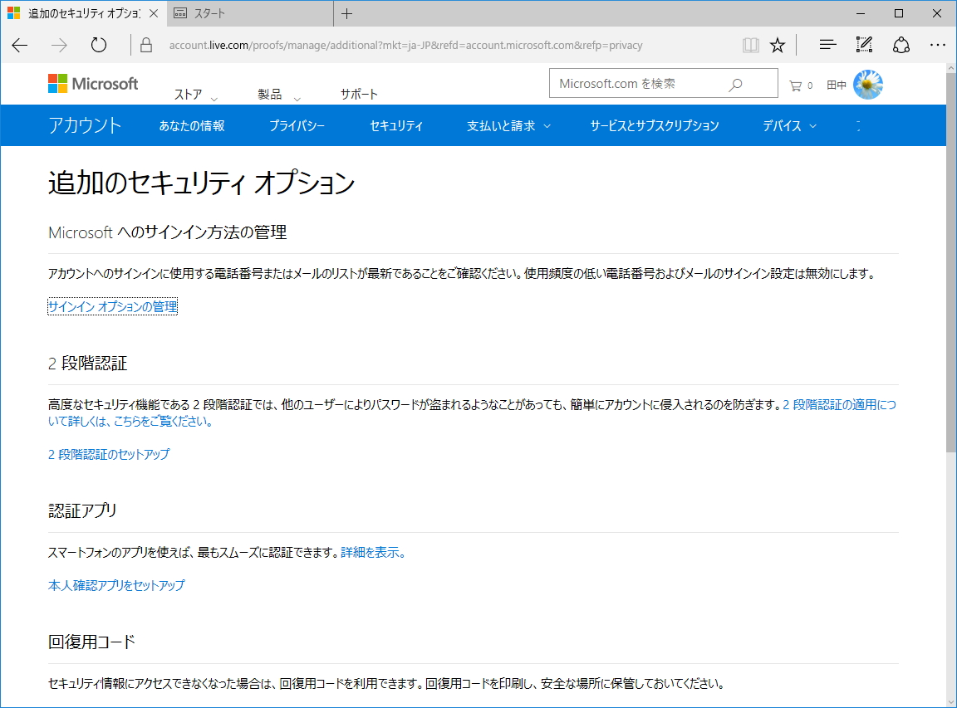Viewport: 957px width, 708px height.
Task: Add this page to favorites
Action: pyautogui.click(x=778, y=45)
